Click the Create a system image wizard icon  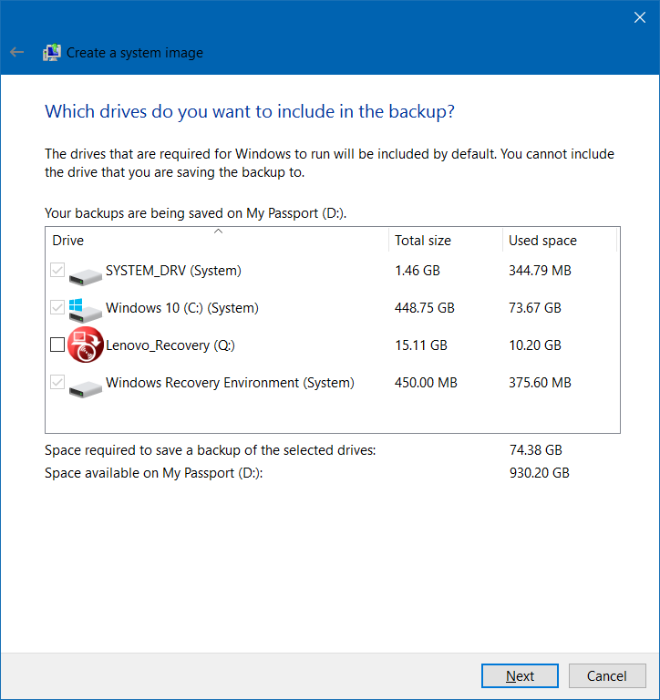pyautogui.click(x=52, y=52)
